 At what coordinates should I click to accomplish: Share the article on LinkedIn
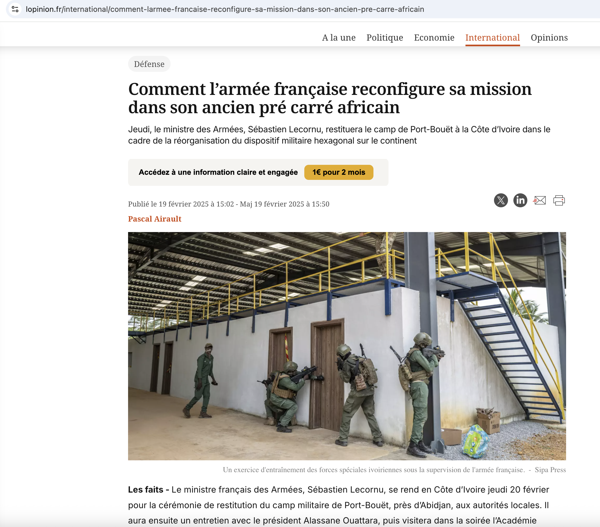pos(520,200)
